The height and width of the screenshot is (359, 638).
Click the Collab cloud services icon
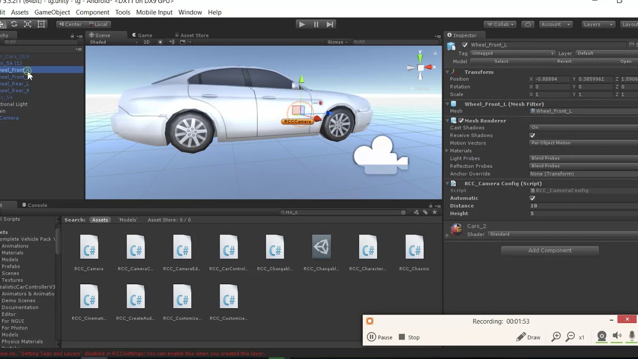528,24
